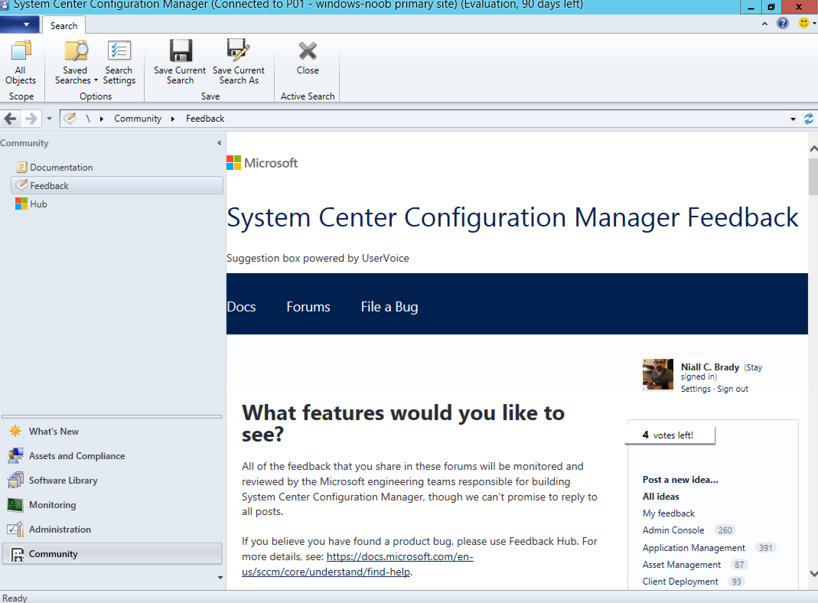This screenshot has width=818, height=603.
Task: Click the page scrollbar down arrow
Action: (x=813, y=573)
